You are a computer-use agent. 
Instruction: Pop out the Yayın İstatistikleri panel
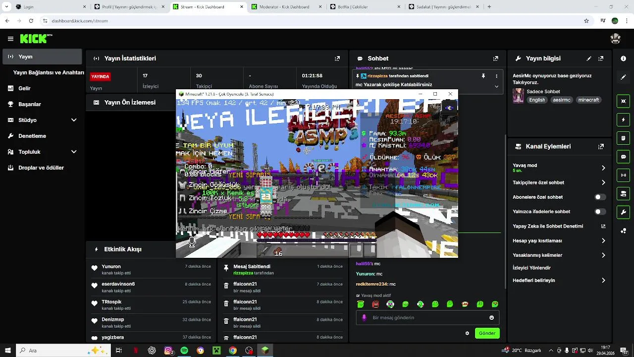pos(337,59)
